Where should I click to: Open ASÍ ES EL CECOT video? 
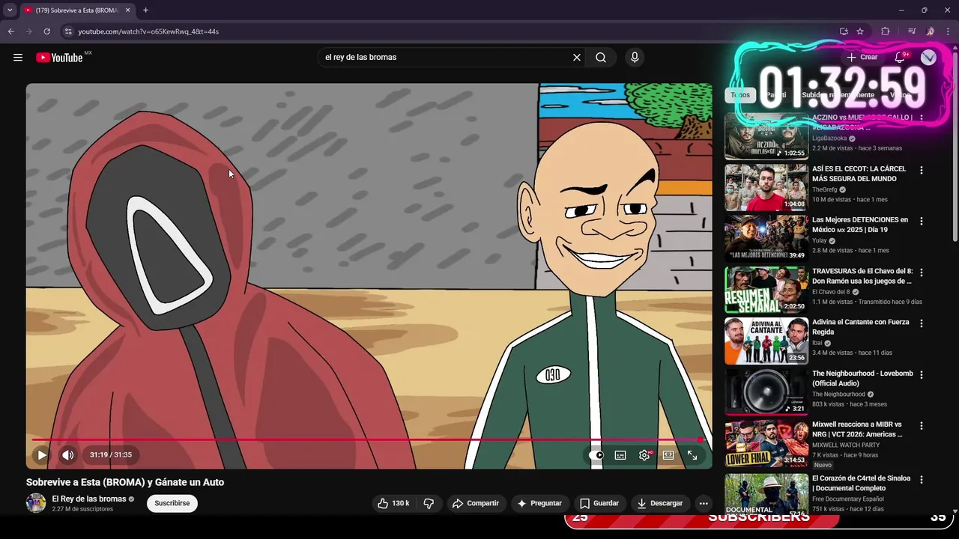click(859, 174)
